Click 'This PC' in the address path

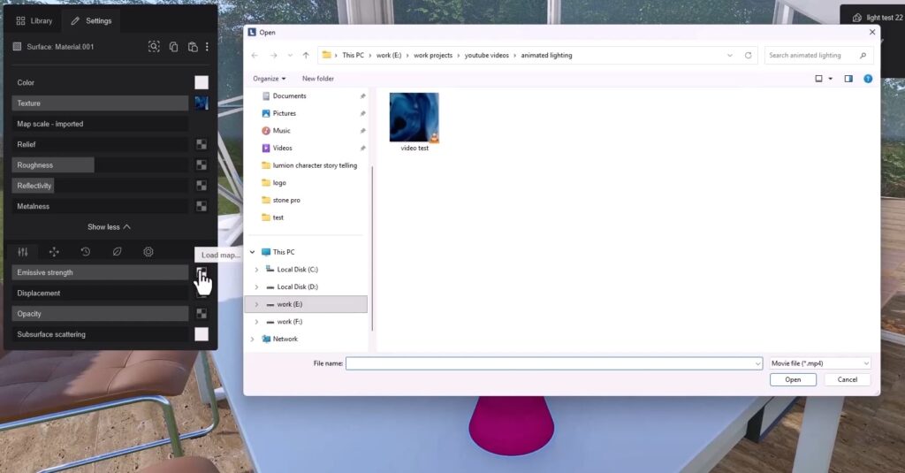(353, 56)
